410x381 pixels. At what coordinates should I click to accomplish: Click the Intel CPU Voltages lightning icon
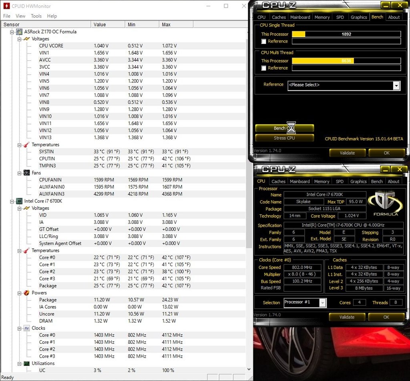coord(26,208)
